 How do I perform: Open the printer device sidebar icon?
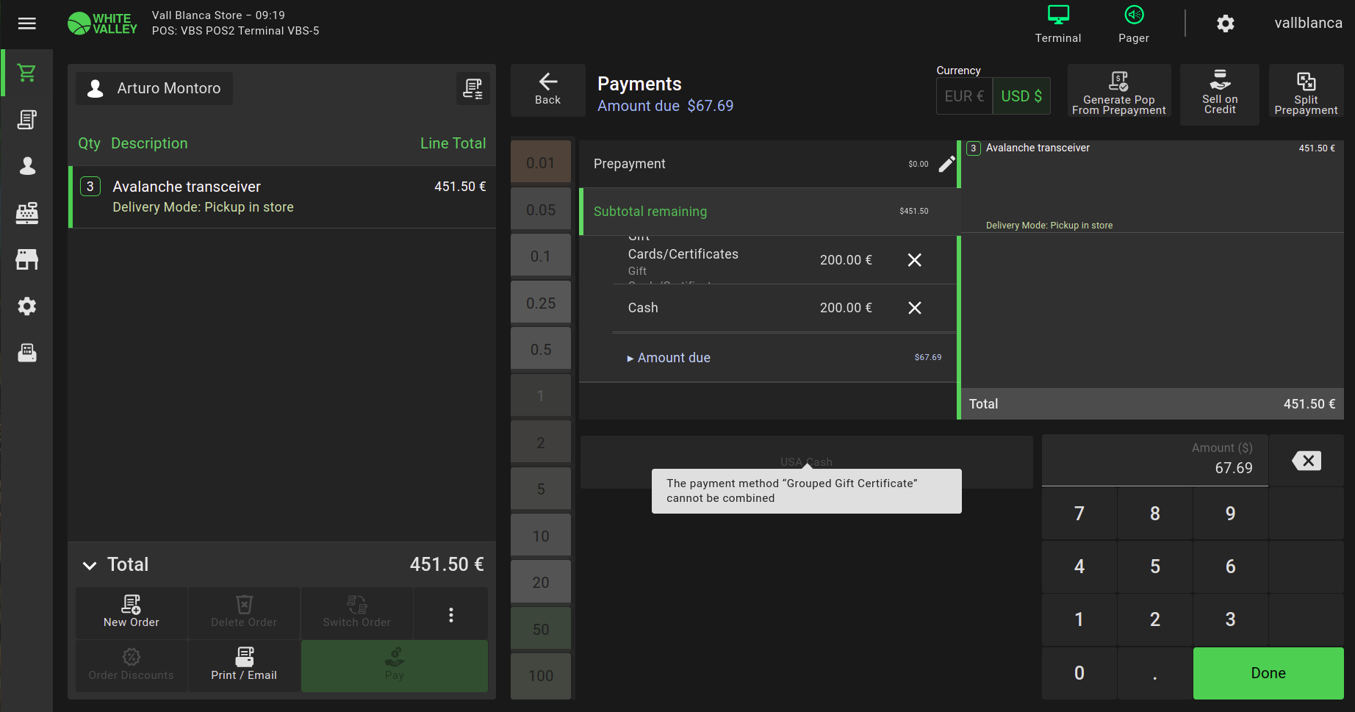[x=27, y=353]
